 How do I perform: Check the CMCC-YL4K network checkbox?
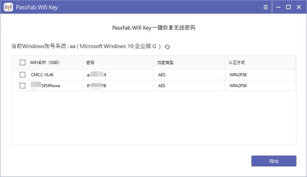click(23, 74)
